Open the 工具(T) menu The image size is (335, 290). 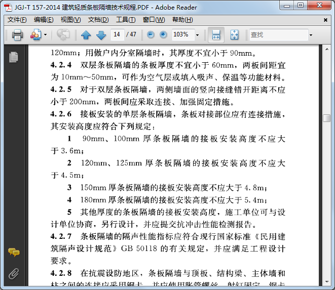click(126, 20)
